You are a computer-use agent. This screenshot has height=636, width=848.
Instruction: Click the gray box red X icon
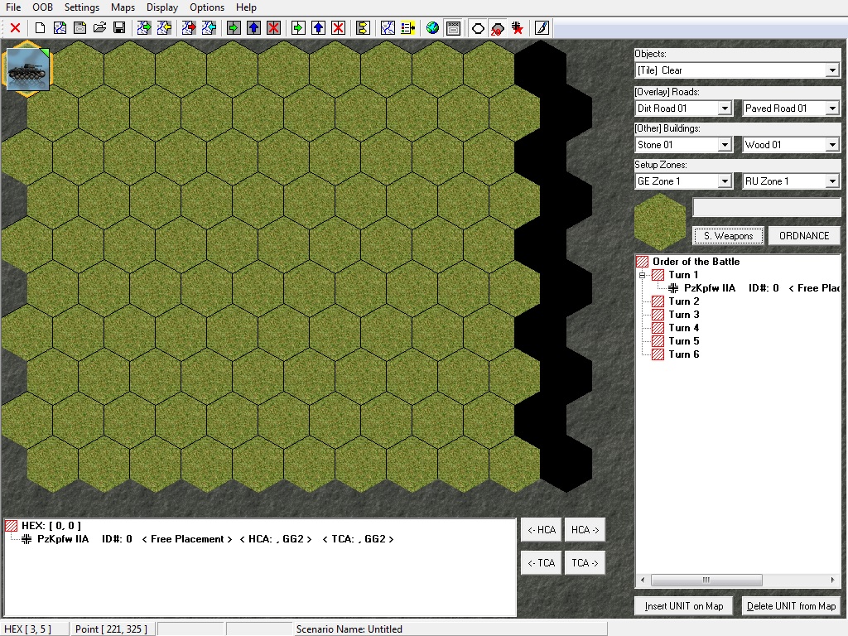point(273,27)
